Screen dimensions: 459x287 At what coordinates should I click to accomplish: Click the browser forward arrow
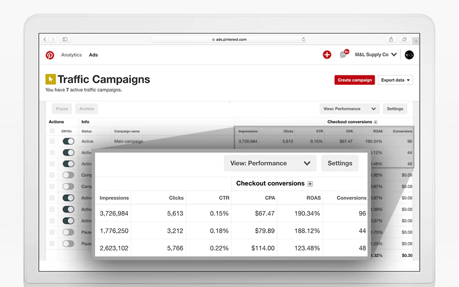[53, 39]
